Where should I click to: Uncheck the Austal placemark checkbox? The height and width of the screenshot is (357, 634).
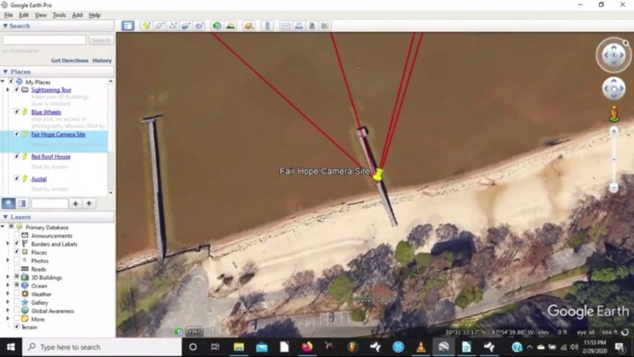[17, 178]
